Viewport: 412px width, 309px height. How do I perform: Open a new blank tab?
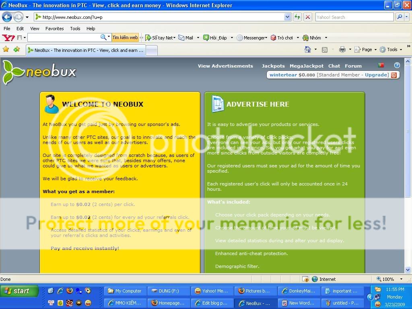[152, 50]
